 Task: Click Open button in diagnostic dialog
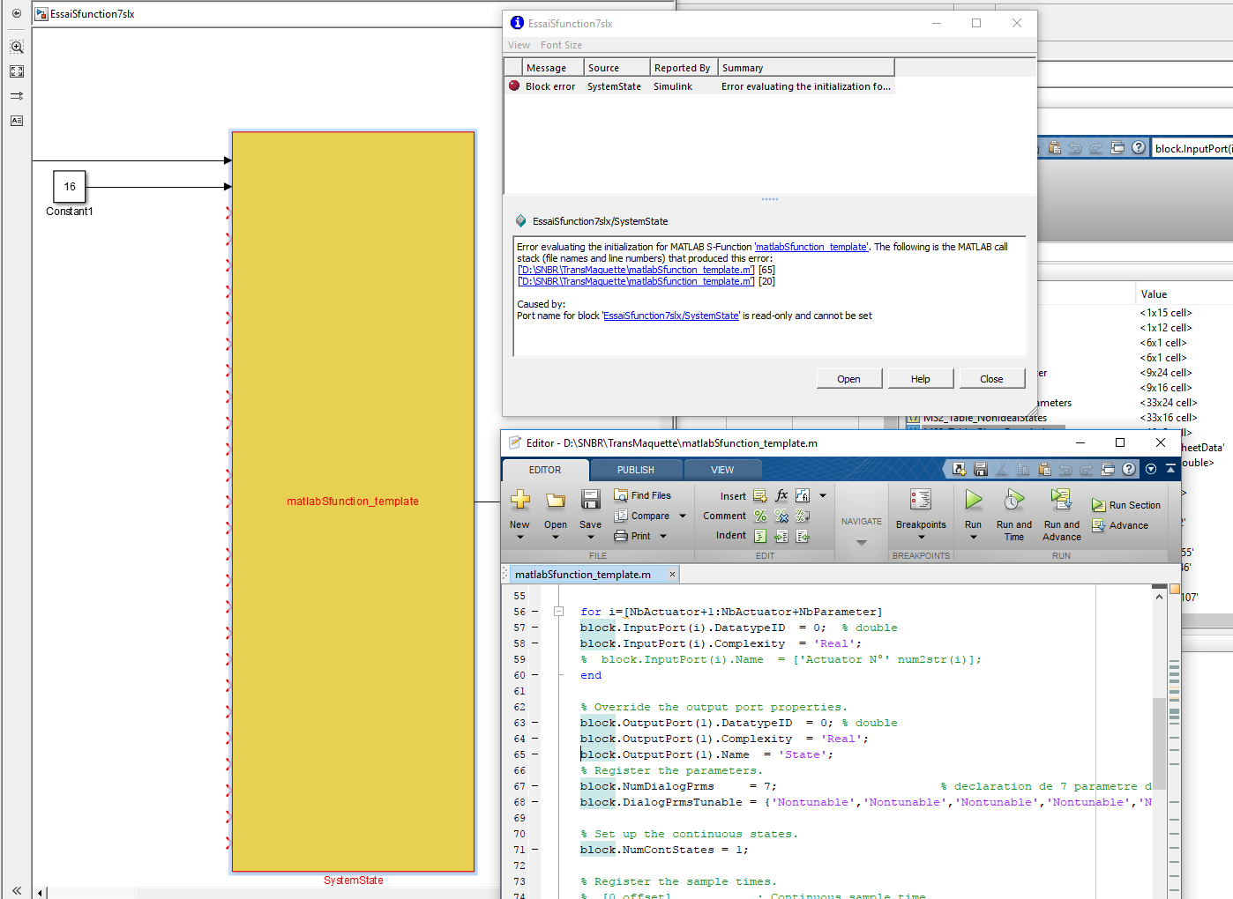coord(848,379)
